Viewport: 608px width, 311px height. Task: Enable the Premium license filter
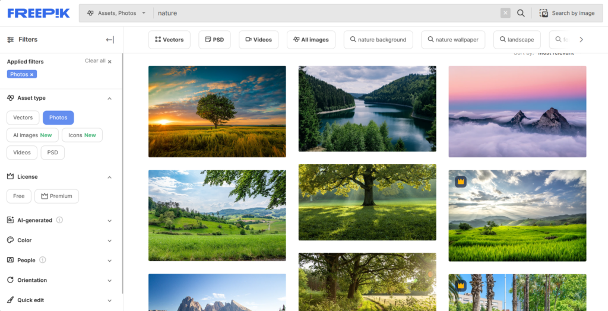click(56, 196)
